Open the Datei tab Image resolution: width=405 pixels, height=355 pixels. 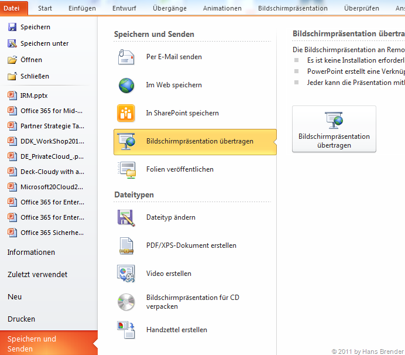pyautogui.click(x=15, y=8)
